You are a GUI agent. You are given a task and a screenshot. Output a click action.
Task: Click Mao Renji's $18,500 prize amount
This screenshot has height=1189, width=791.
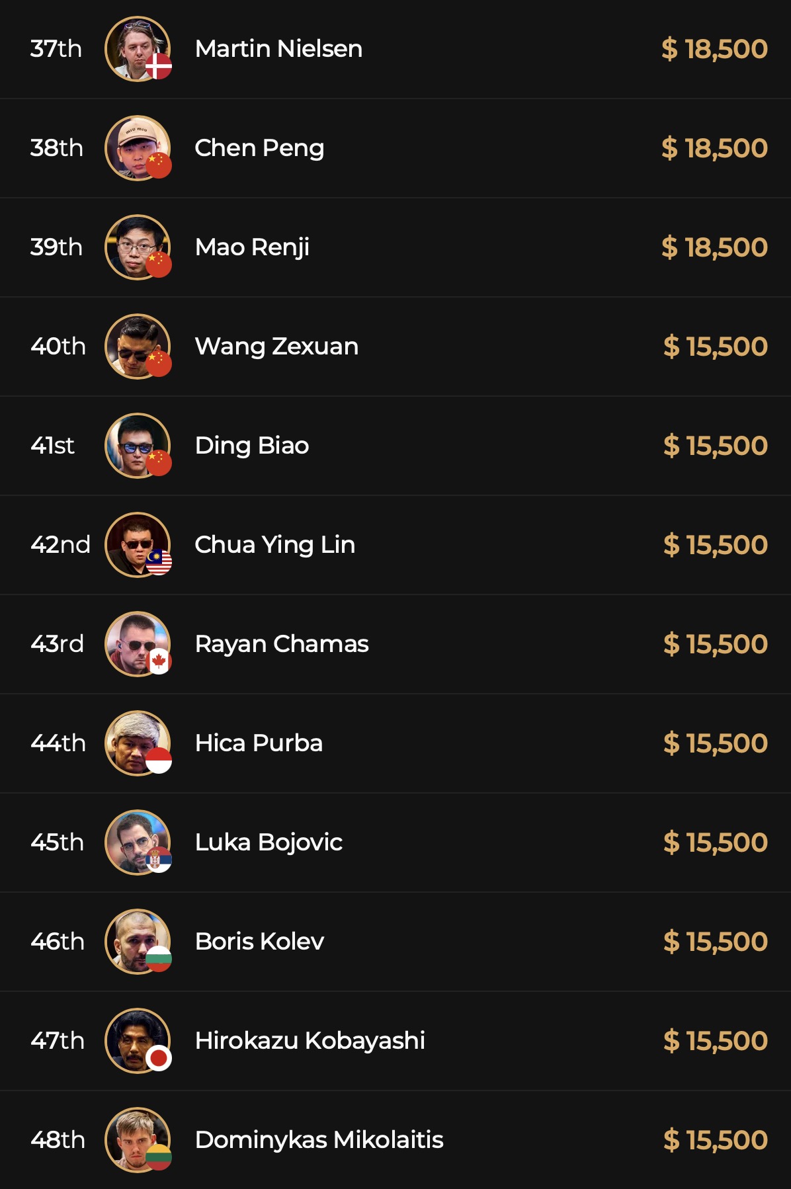coord(714,247)
